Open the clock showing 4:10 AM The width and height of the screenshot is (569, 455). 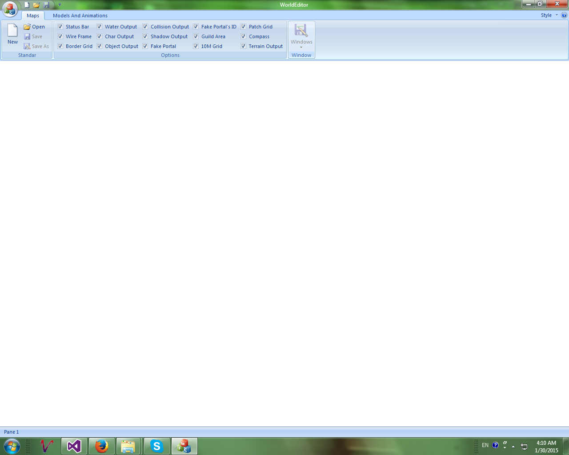546,447
